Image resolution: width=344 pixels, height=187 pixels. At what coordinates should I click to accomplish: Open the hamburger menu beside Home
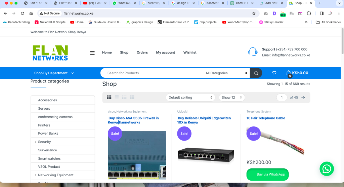[92, 53]
